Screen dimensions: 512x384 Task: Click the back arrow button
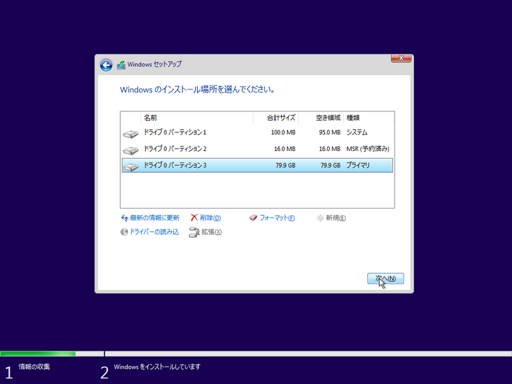106,64
